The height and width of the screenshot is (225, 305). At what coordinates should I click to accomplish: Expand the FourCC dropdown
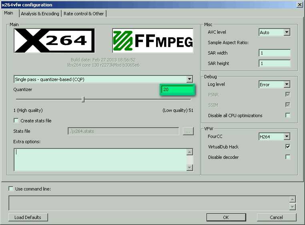[287, 136]
